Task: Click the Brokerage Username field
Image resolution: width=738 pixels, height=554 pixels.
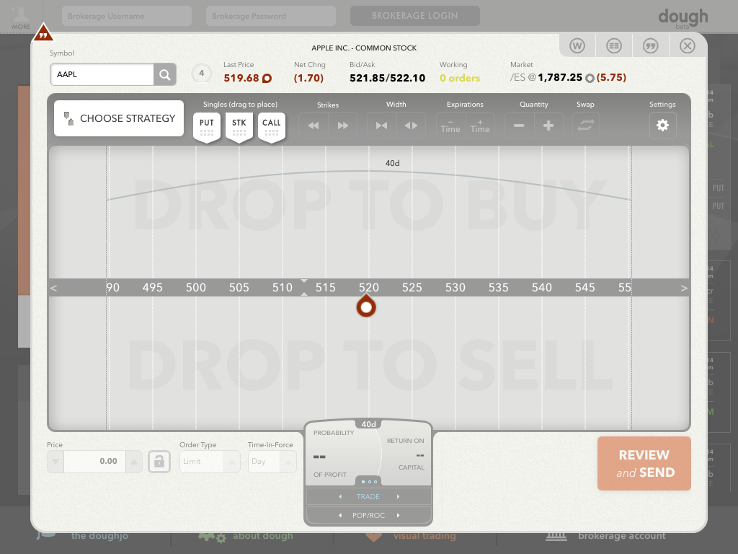Action: click(x=127, y=16)
